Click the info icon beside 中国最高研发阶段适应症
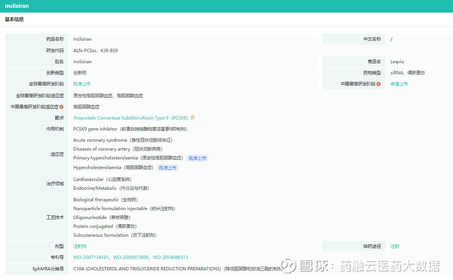Screen dimensions: 453x280 (x=61, y=107)
